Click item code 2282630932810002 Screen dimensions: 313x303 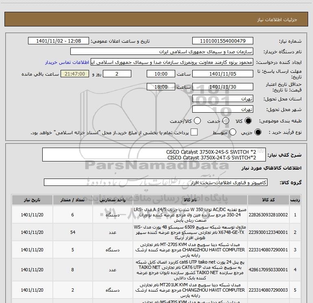(268, 215)
